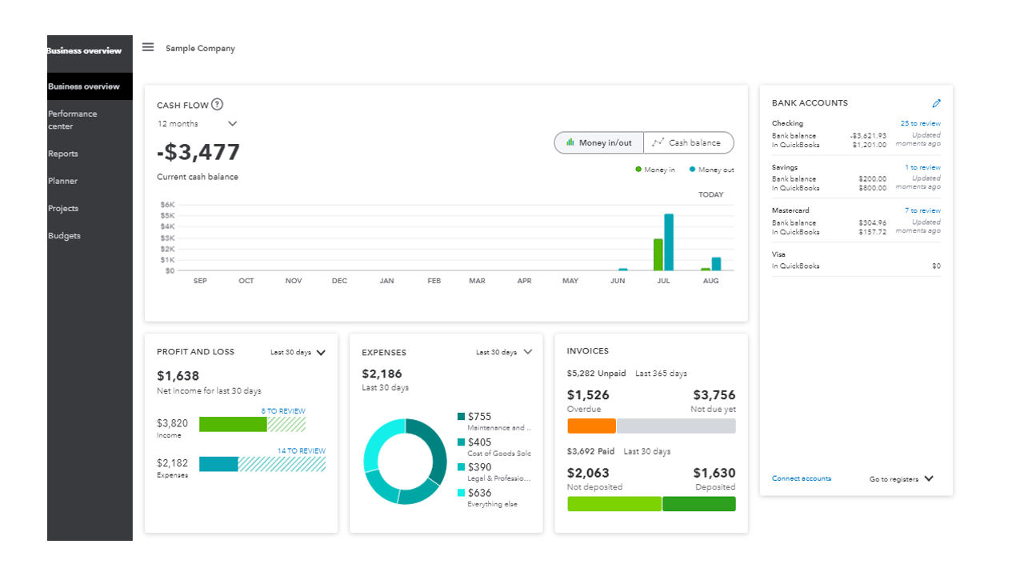The width and height of the screenshot is (1024, 576).
Task: Go to the Reports section
Action: [63, 153]
